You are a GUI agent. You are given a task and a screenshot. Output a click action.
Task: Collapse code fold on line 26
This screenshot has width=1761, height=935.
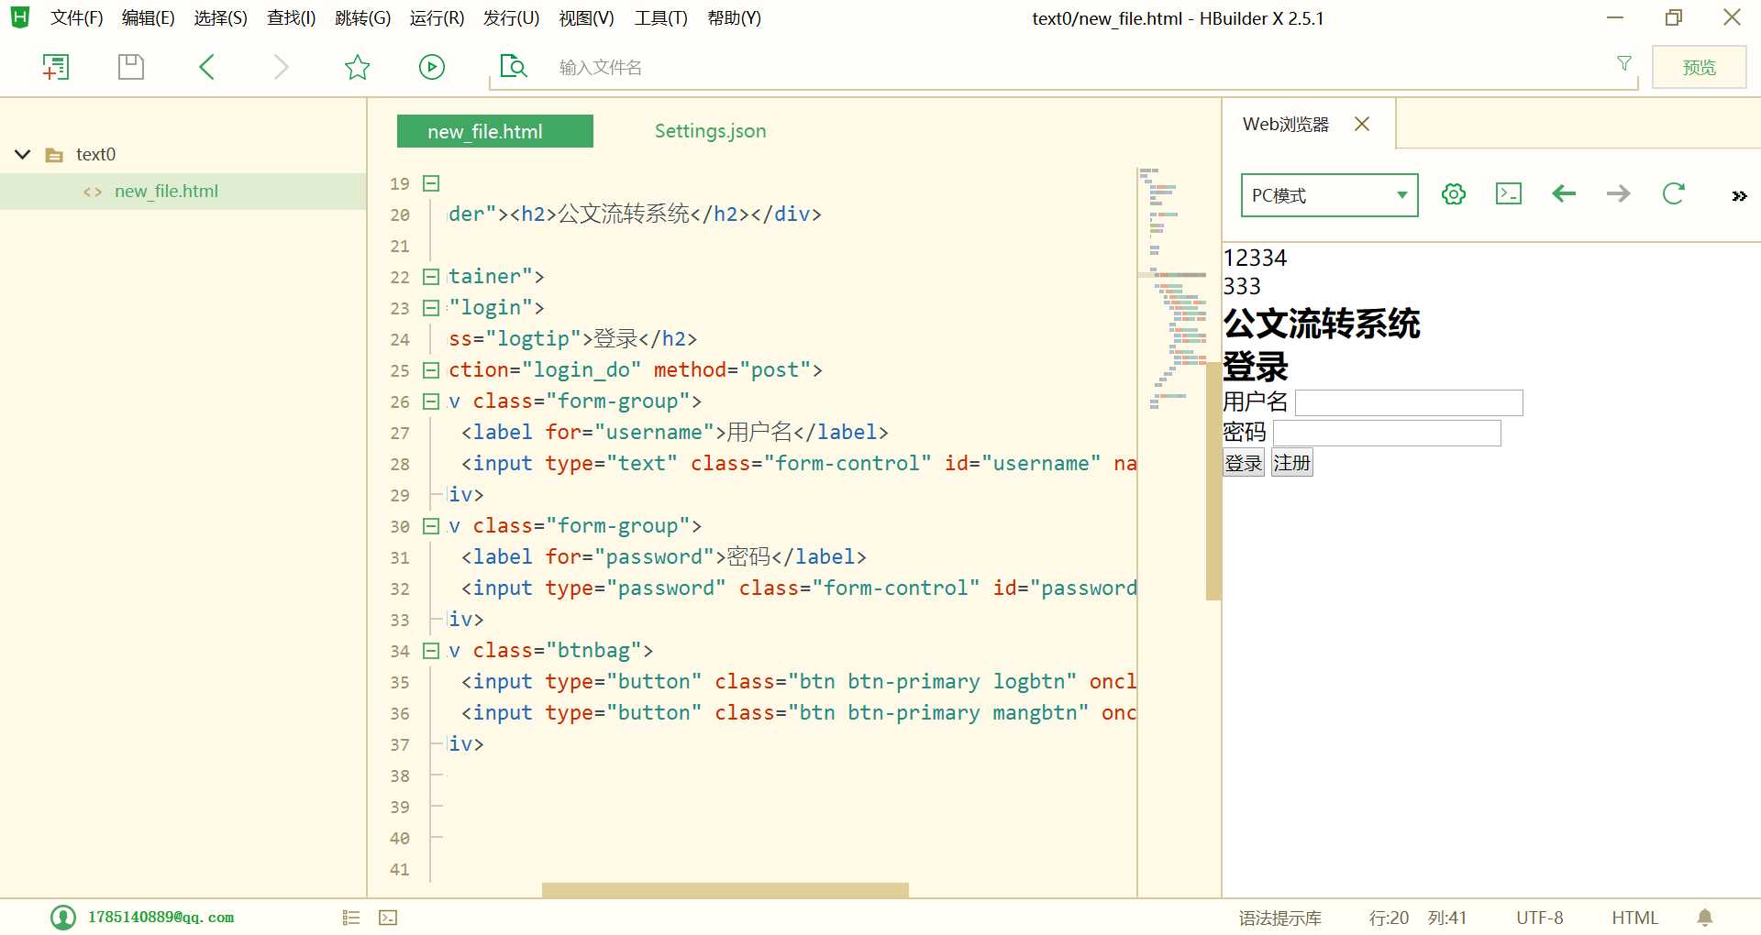click(x=431, y=401)
